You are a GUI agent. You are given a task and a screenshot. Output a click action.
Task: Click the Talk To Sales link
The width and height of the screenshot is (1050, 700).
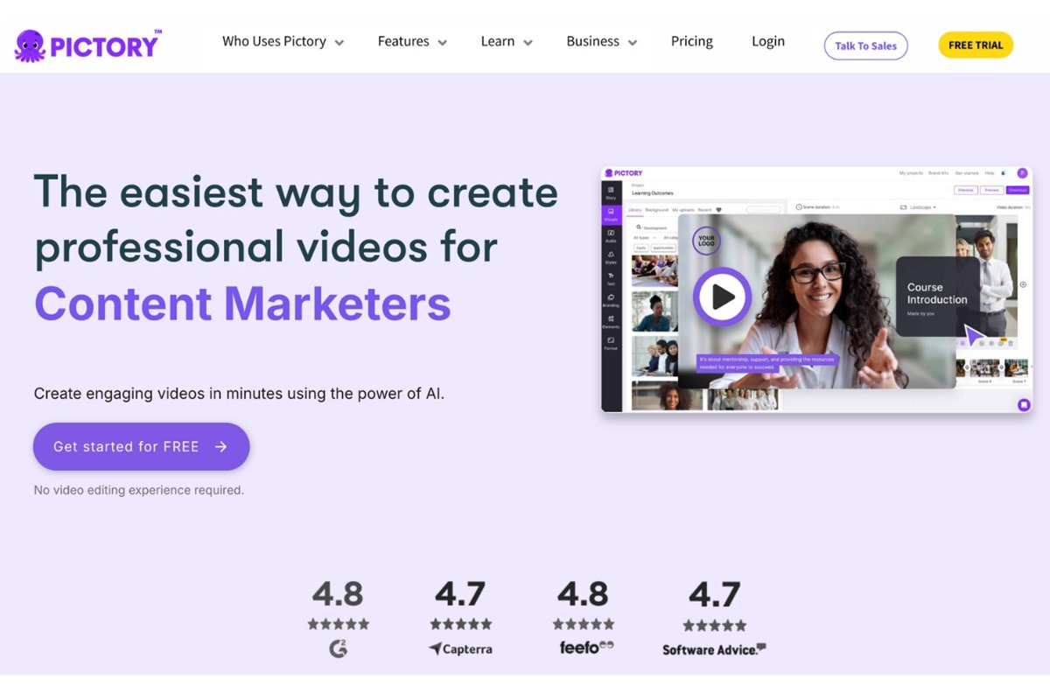coord(865,45)
